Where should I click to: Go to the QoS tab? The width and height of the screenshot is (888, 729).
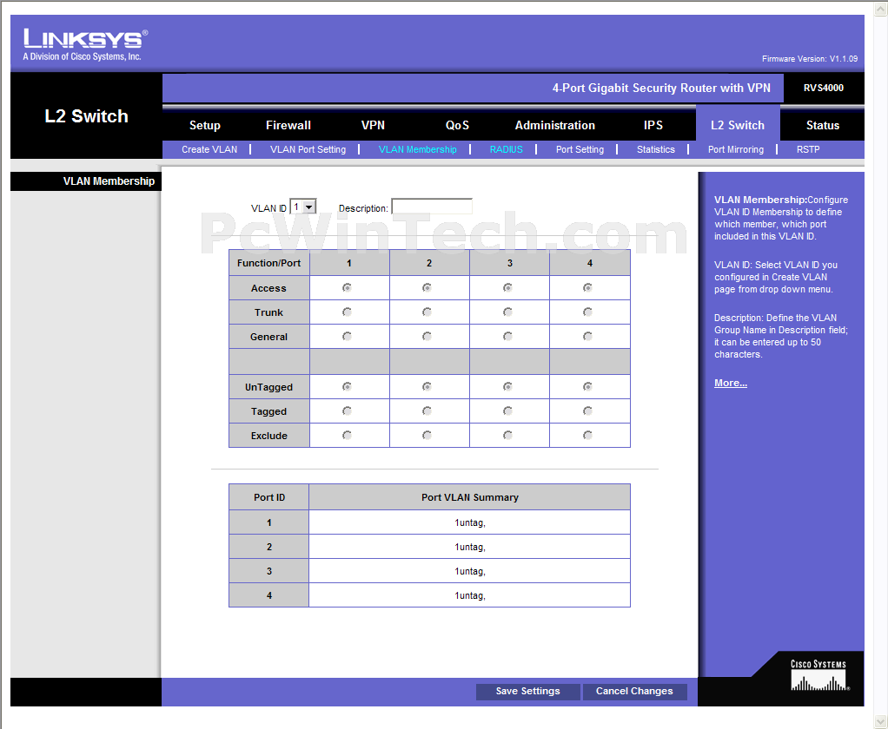point(457,126)
